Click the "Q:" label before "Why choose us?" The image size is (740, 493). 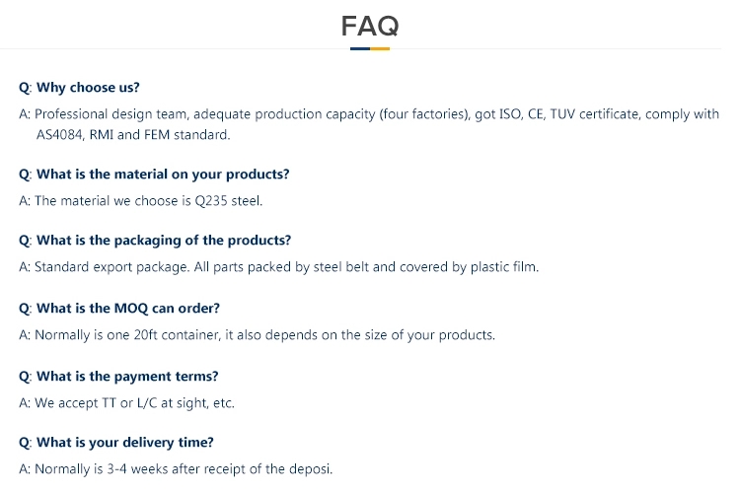click(x=26, y=88)
